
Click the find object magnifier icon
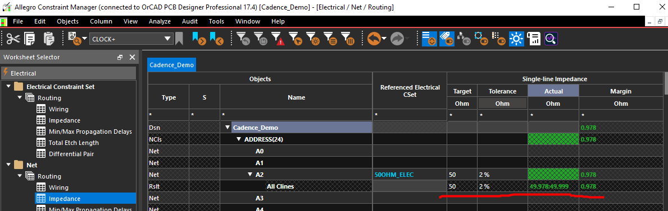(74, 39)
